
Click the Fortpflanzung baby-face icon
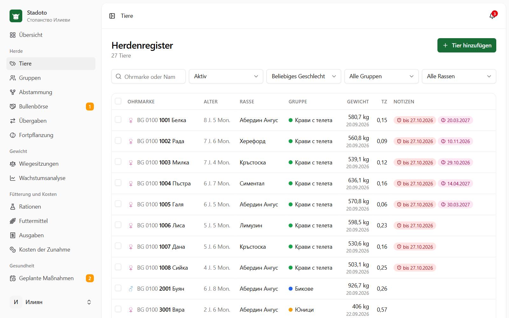(13, 135)
